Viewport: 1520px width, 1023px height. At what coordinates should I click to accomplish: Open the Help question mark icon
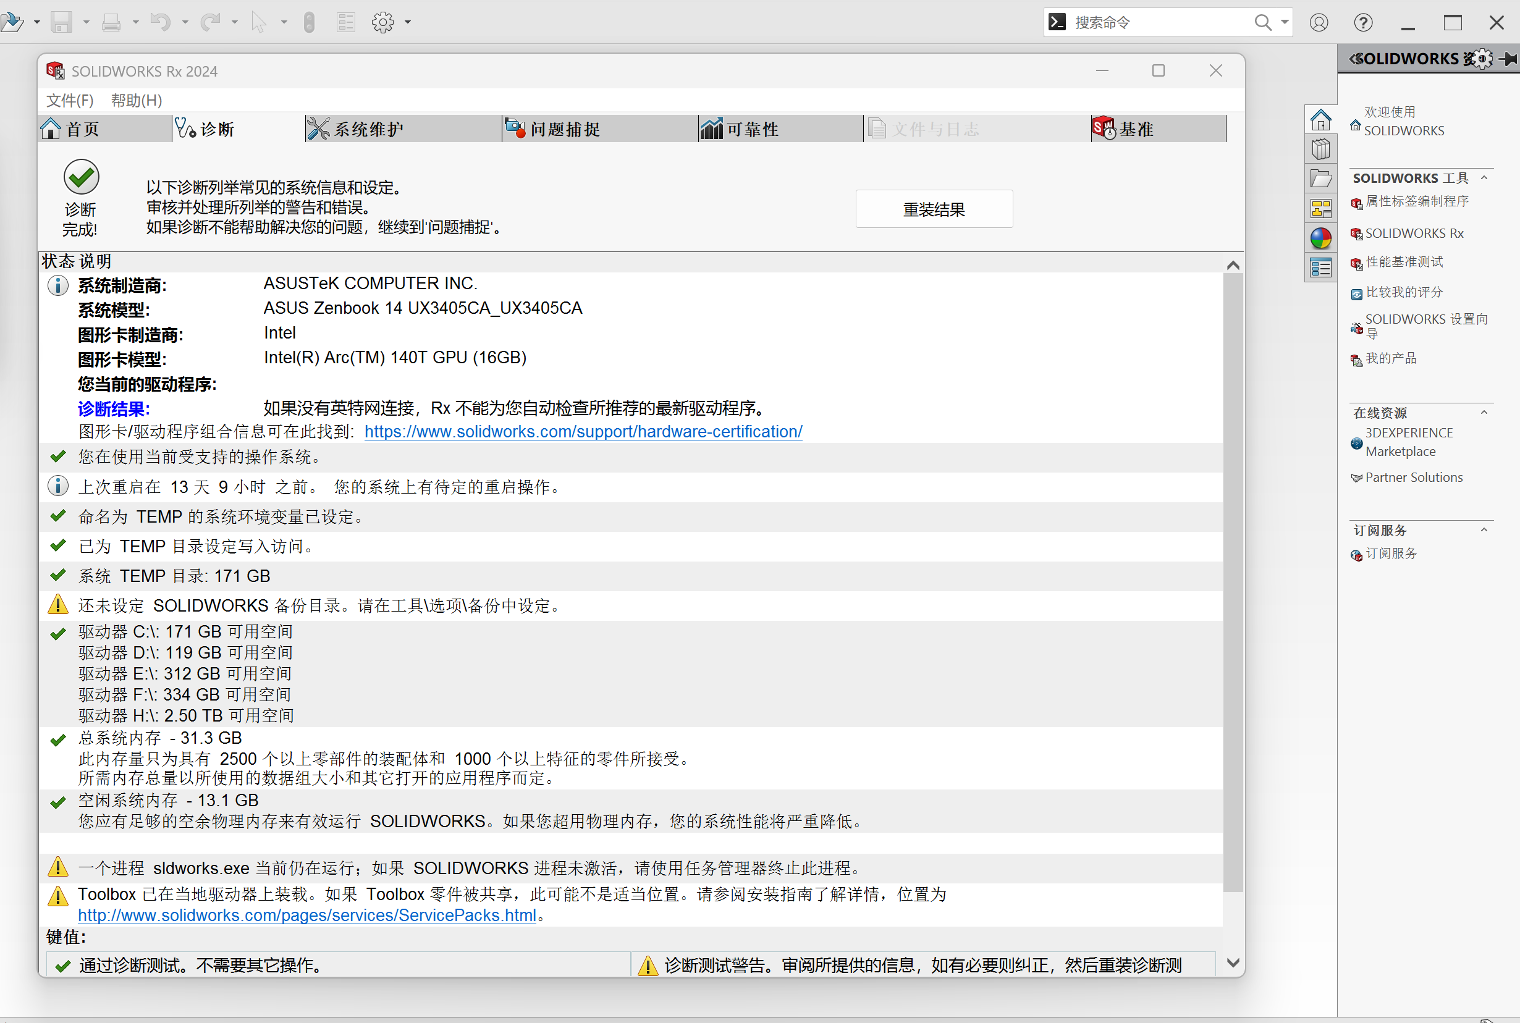point(1363,23)
